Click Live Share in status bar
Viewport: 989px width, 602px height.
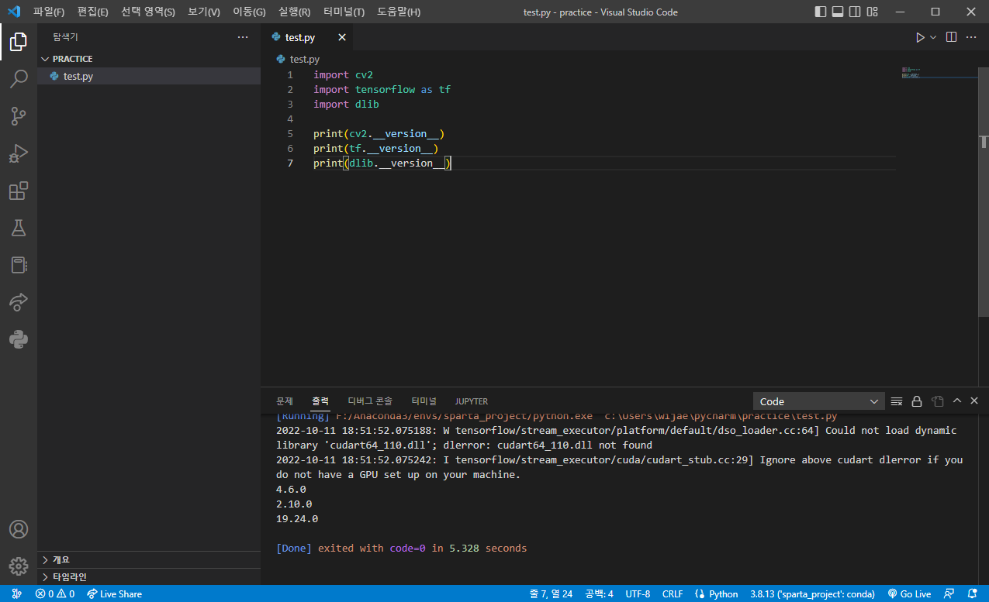pyautogui.click(x=114, y=593)
